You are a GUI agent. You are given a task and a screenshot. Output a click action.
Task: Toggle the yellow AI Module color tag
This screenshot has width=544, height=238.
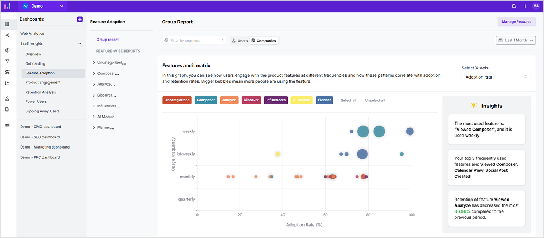(301, 100)
